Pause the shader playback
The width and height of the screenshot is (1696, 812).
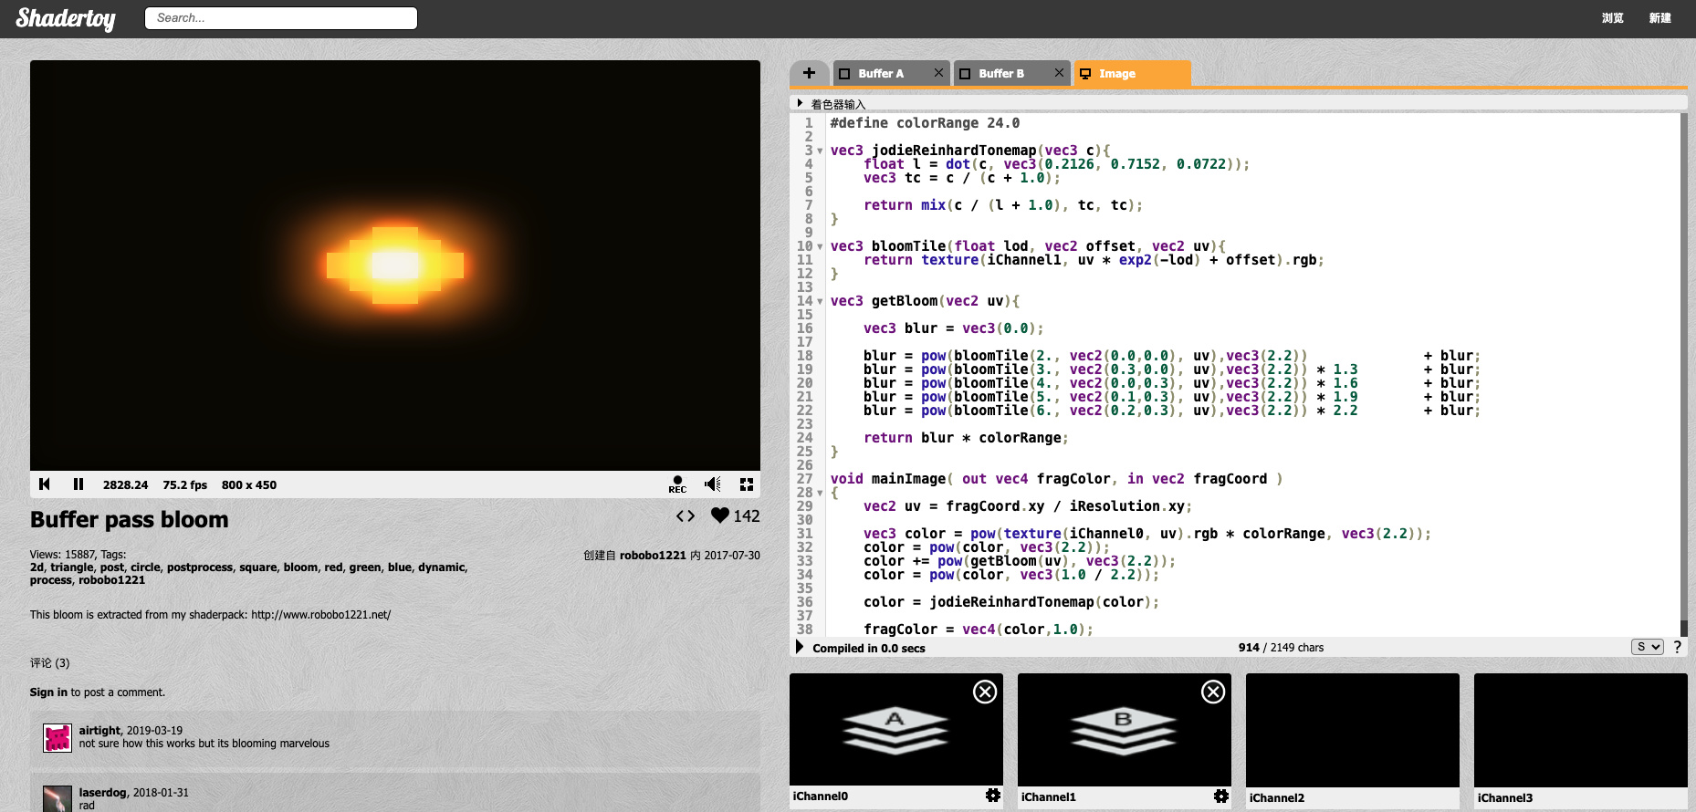(79, 484)
